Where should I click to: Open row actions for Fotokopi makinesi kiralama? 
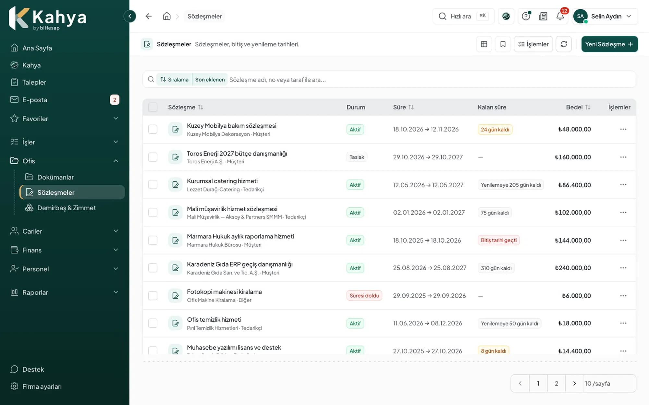[623, 295]
